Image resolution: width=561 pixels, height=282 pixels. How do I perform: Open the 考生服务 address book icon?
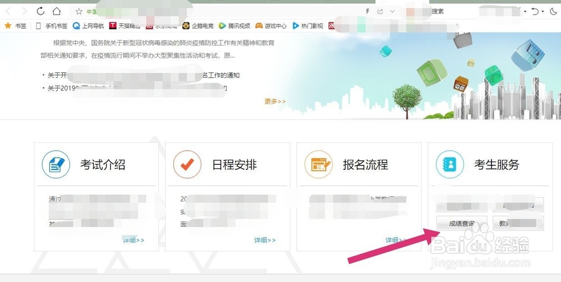pyautogui.click(x=450, y=165)
